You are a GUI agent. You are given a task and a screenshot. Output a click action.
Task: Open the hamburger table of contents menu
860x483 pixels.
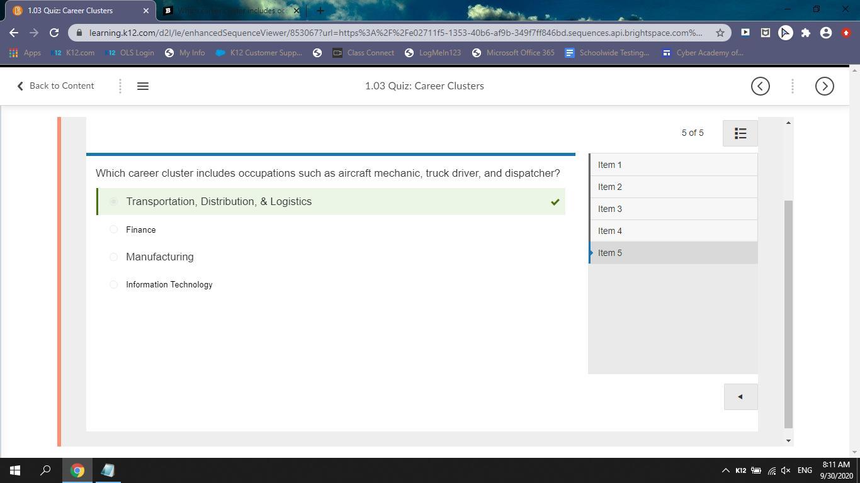pyautogui.click(x=143, y=86)
